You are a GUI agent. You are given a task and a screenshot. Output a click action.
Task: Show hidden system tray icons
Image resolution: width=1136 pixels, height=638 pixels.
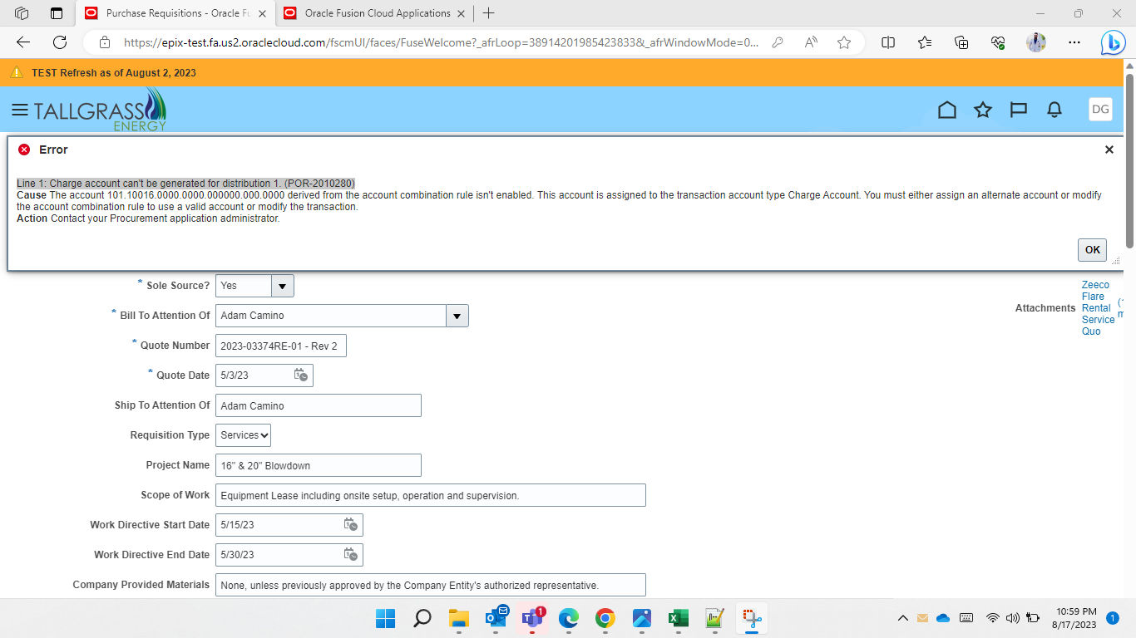coord(902,618)
